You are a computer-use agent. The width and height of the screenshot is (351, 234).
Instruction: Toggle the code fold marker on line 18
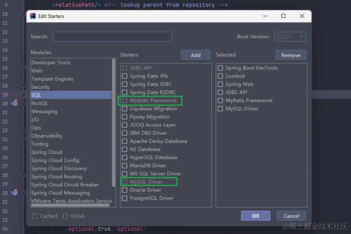[x=24, y=85]
